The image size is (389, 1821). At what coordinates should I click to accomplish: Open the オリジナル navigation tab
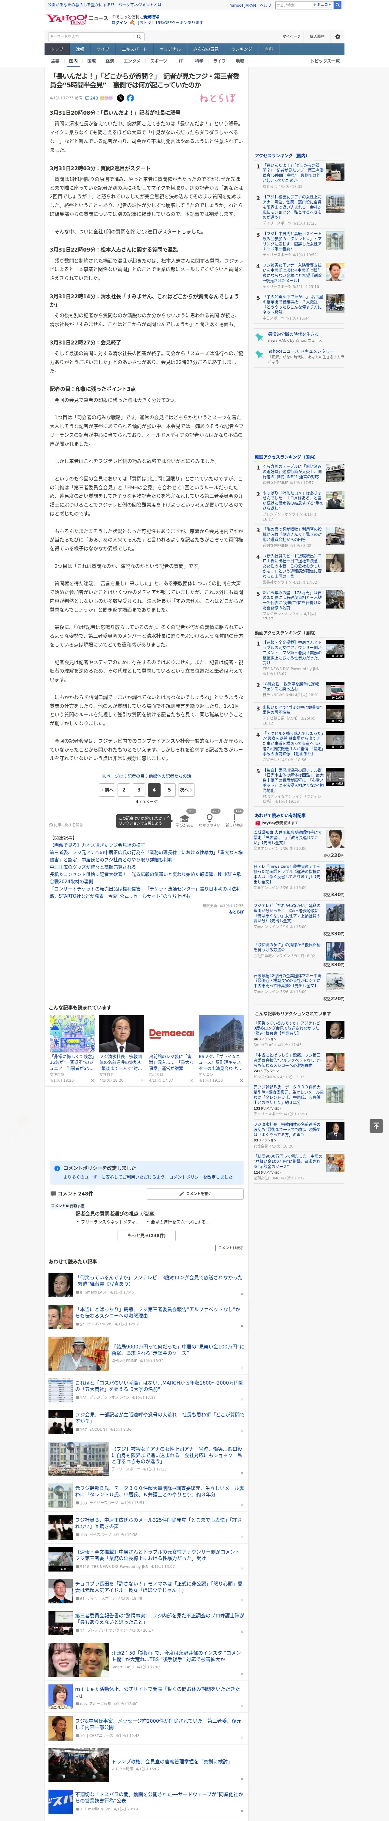(x=170, y=49)
